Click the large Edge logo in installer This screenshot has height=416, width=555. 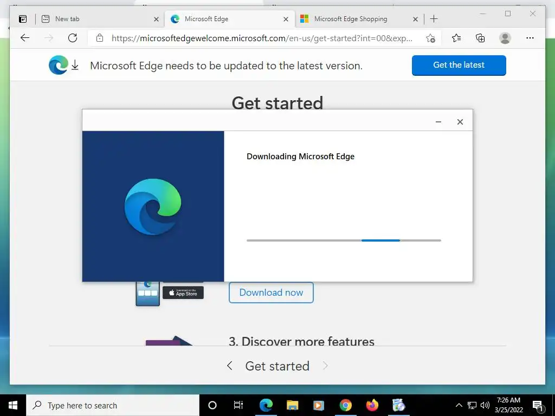[x=153, y=207]
